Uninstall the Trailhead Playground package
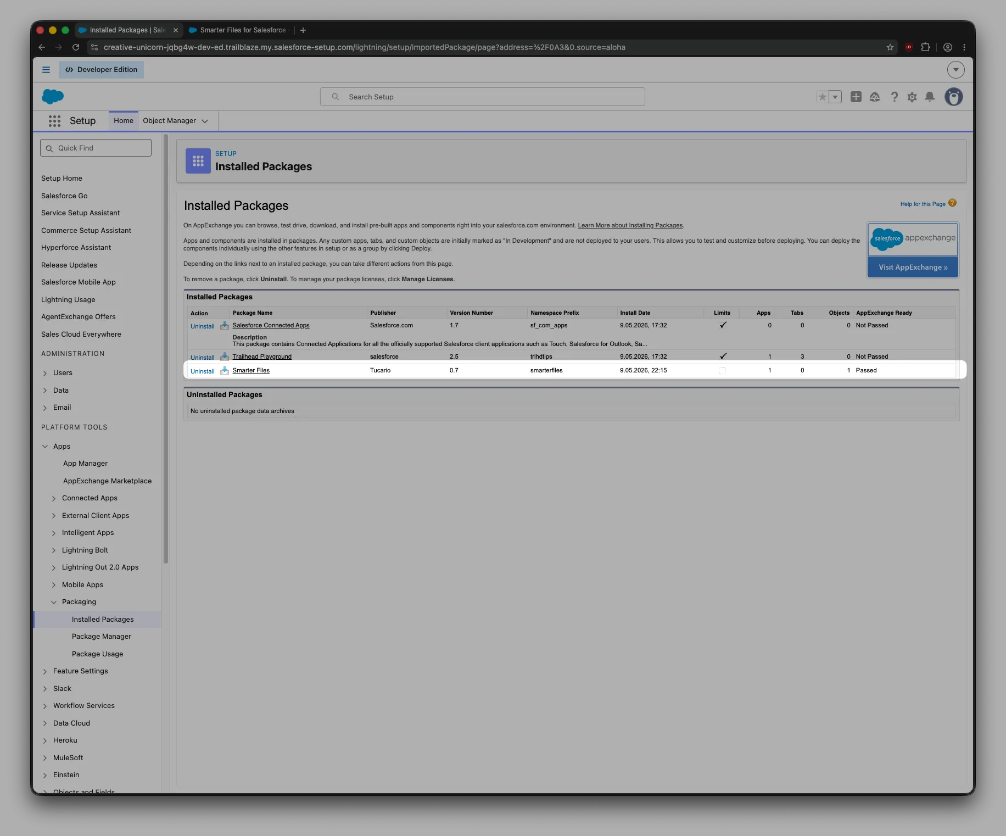 pos(202,358)
